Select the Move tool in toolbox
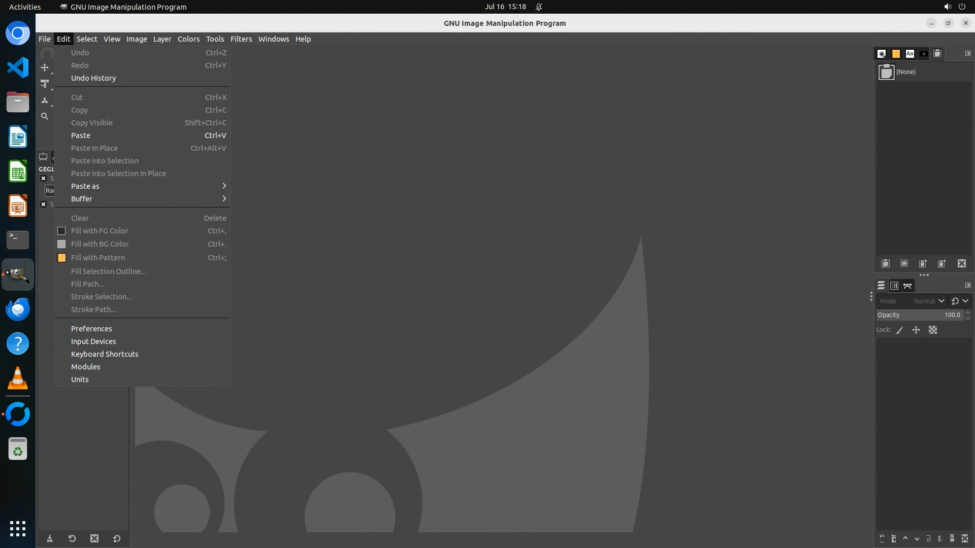The image size is (975, 548). click(45, 67)
